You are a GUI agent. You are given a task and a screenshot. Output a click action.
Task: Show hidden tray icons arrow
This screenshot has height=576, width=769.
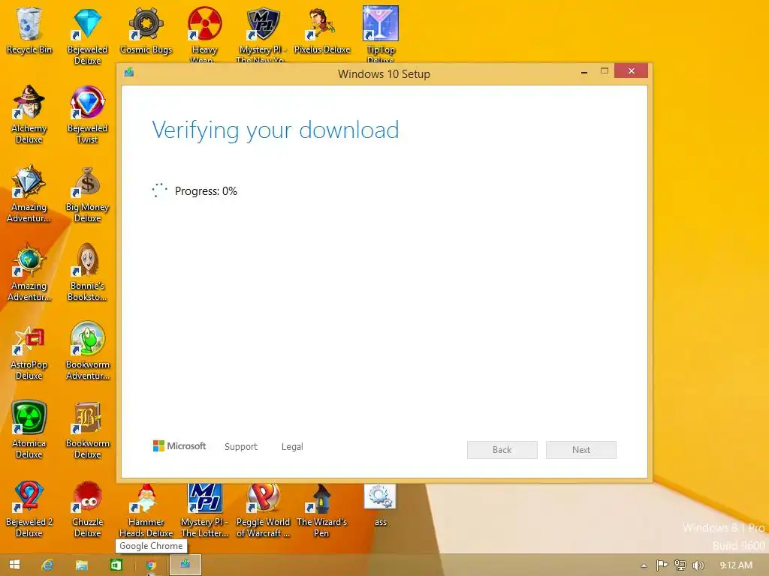pos(644,565)
